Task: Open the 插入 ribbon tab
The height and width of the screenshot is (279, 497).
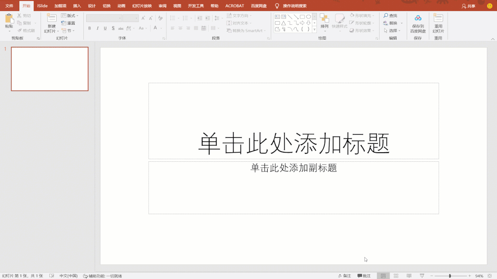Action: coord(77,6)
